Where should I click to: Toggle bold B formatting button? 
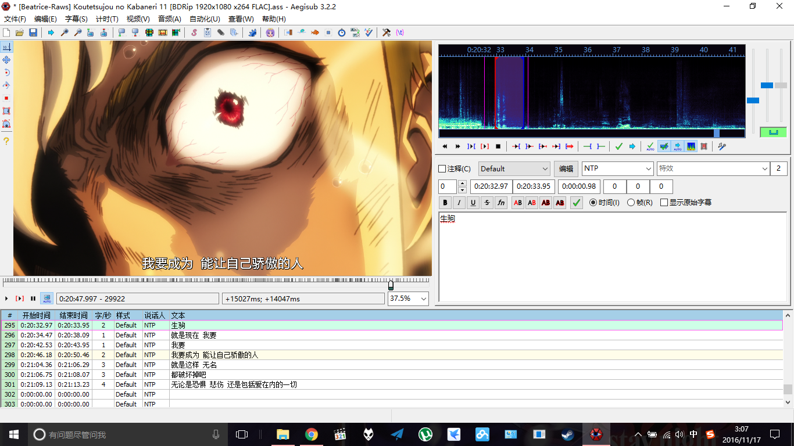(445, 203)
